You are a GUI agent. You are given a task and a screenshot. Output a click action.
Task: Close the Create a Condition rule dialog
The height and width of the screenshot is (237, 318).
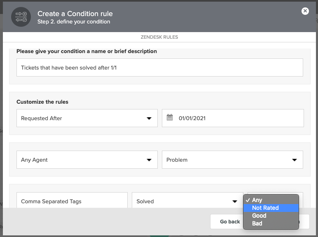[x=305, y=11]
